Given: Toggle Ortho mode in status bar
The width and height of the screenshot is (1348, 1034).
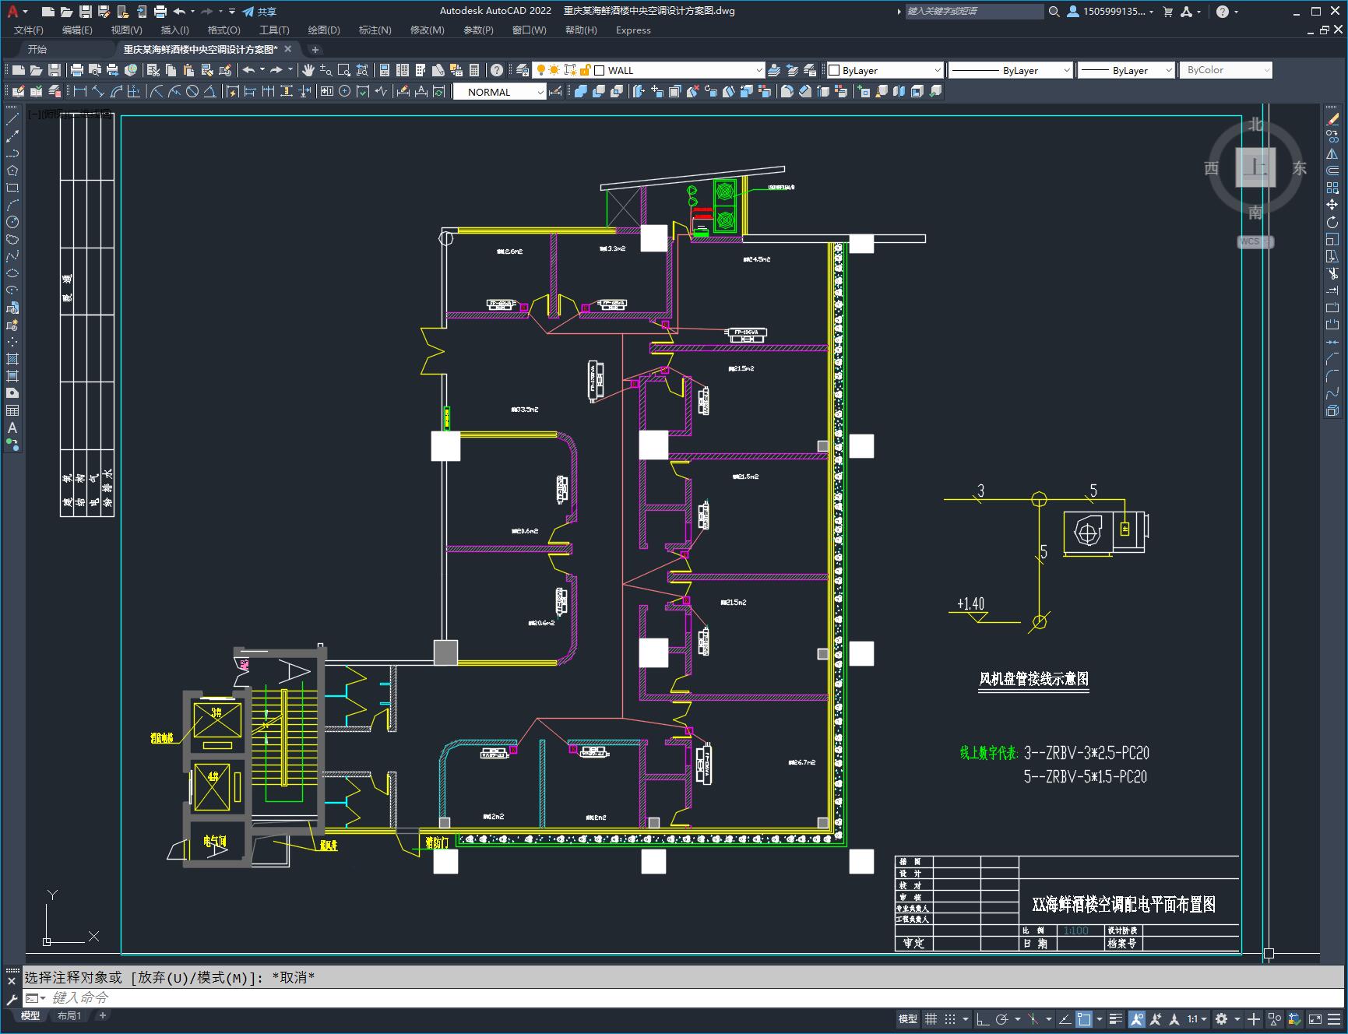Looking at the screenshot, I should pyautogui.click(x=983, y=1018).
